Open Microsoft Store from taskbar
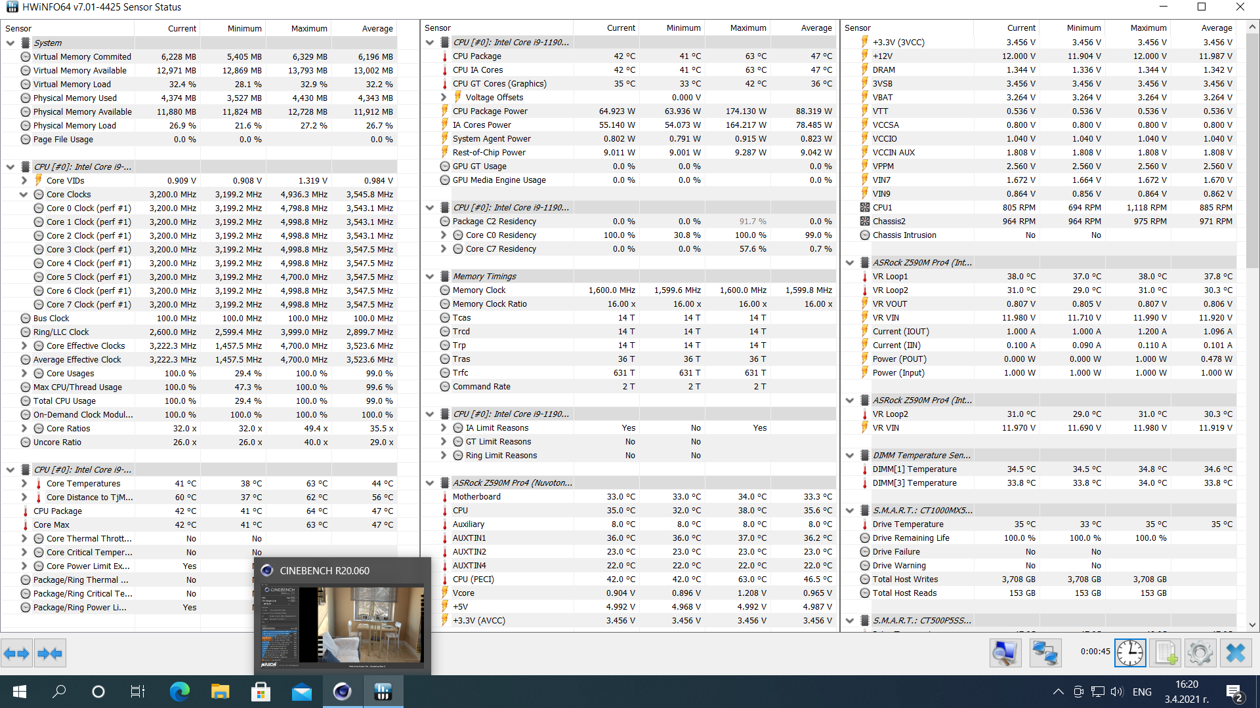The width and height of the screenshot is (1260, 708). [261, 692]
